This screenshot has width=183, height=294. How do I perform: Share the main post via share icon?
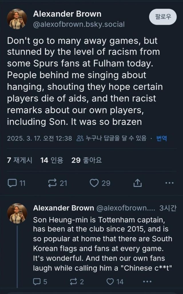138,183
